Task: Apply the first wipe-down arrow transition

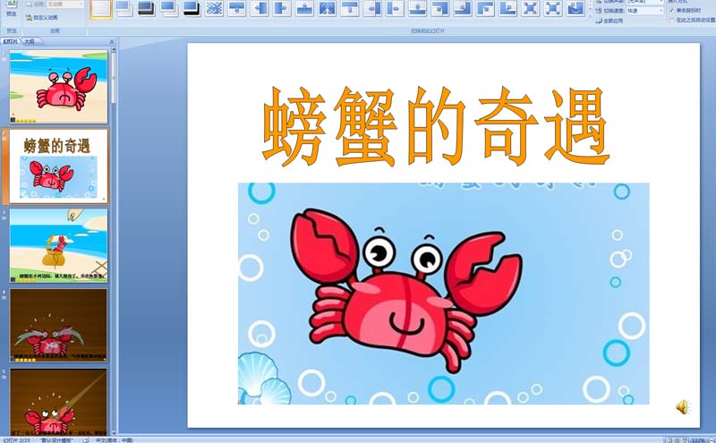Action: click(x=237, y=9)
